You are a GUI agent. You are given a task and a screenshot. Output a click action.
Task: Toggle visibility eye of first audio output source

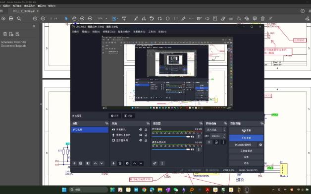141,129
